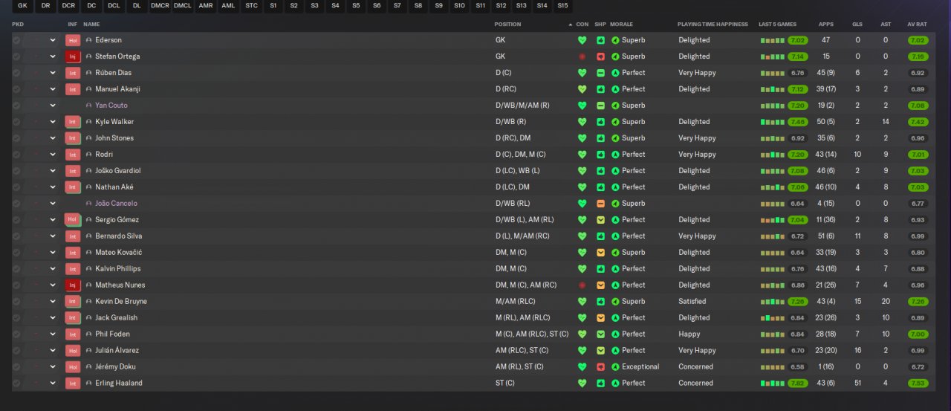951x411 pixels.
Task: Click Erling Haaland's 7.53 average rating pill
Action: pos(918,384)
